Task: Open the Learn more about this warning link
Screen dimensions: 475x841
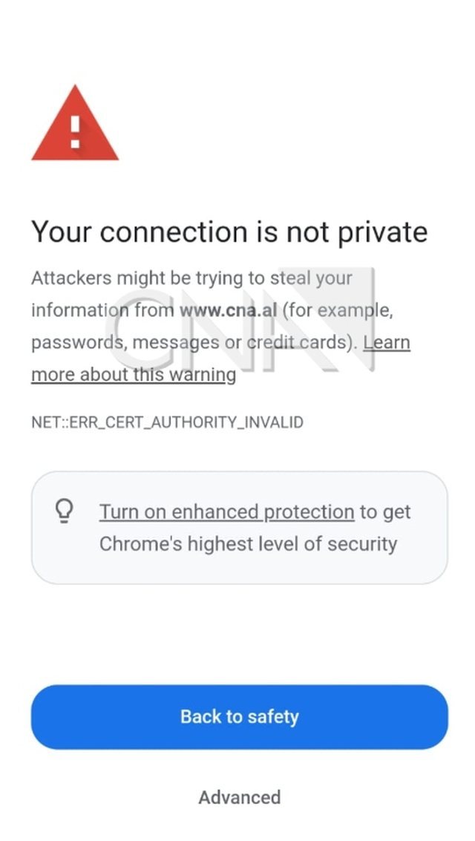Action: 134,374
